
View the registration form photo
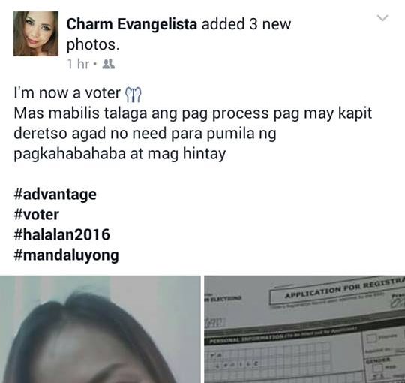point(304,329)
